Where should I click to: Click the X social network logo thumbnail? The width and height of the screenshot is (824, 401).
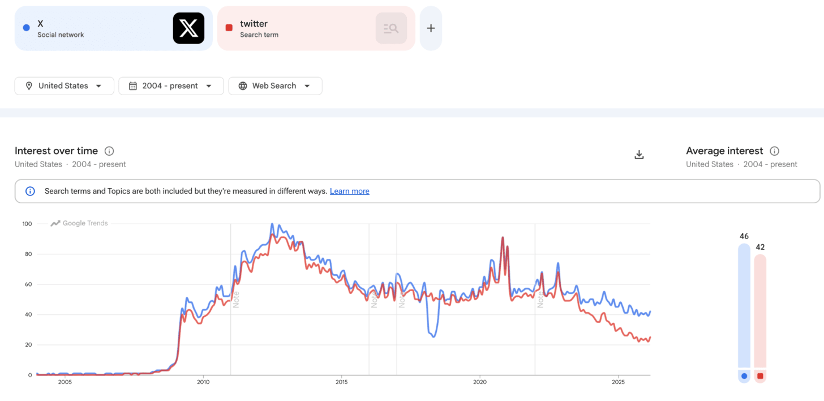(188, 28)
